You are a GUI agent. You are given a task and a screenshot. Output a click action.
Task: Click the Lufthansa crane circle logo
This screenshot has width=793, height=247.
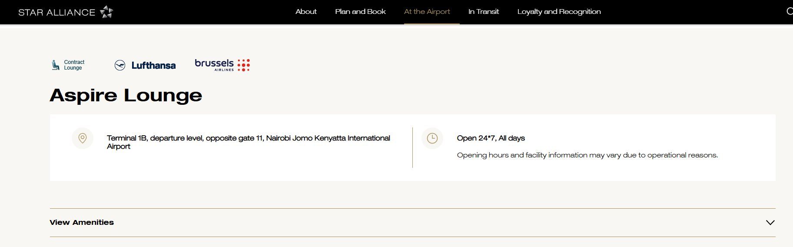tap(120, 65)
